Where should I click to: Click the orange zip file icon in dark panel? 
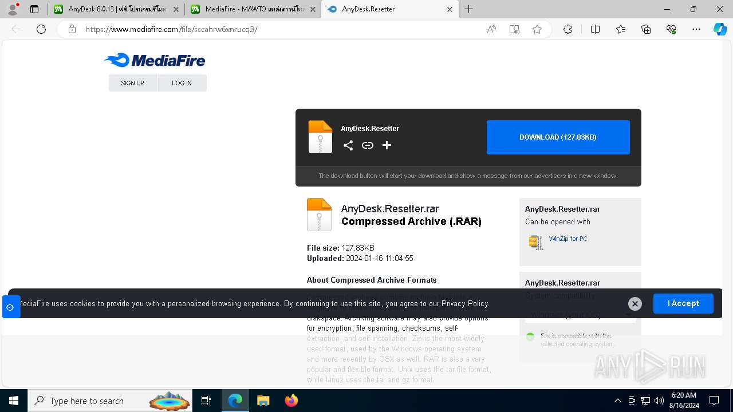pos(320,137)
